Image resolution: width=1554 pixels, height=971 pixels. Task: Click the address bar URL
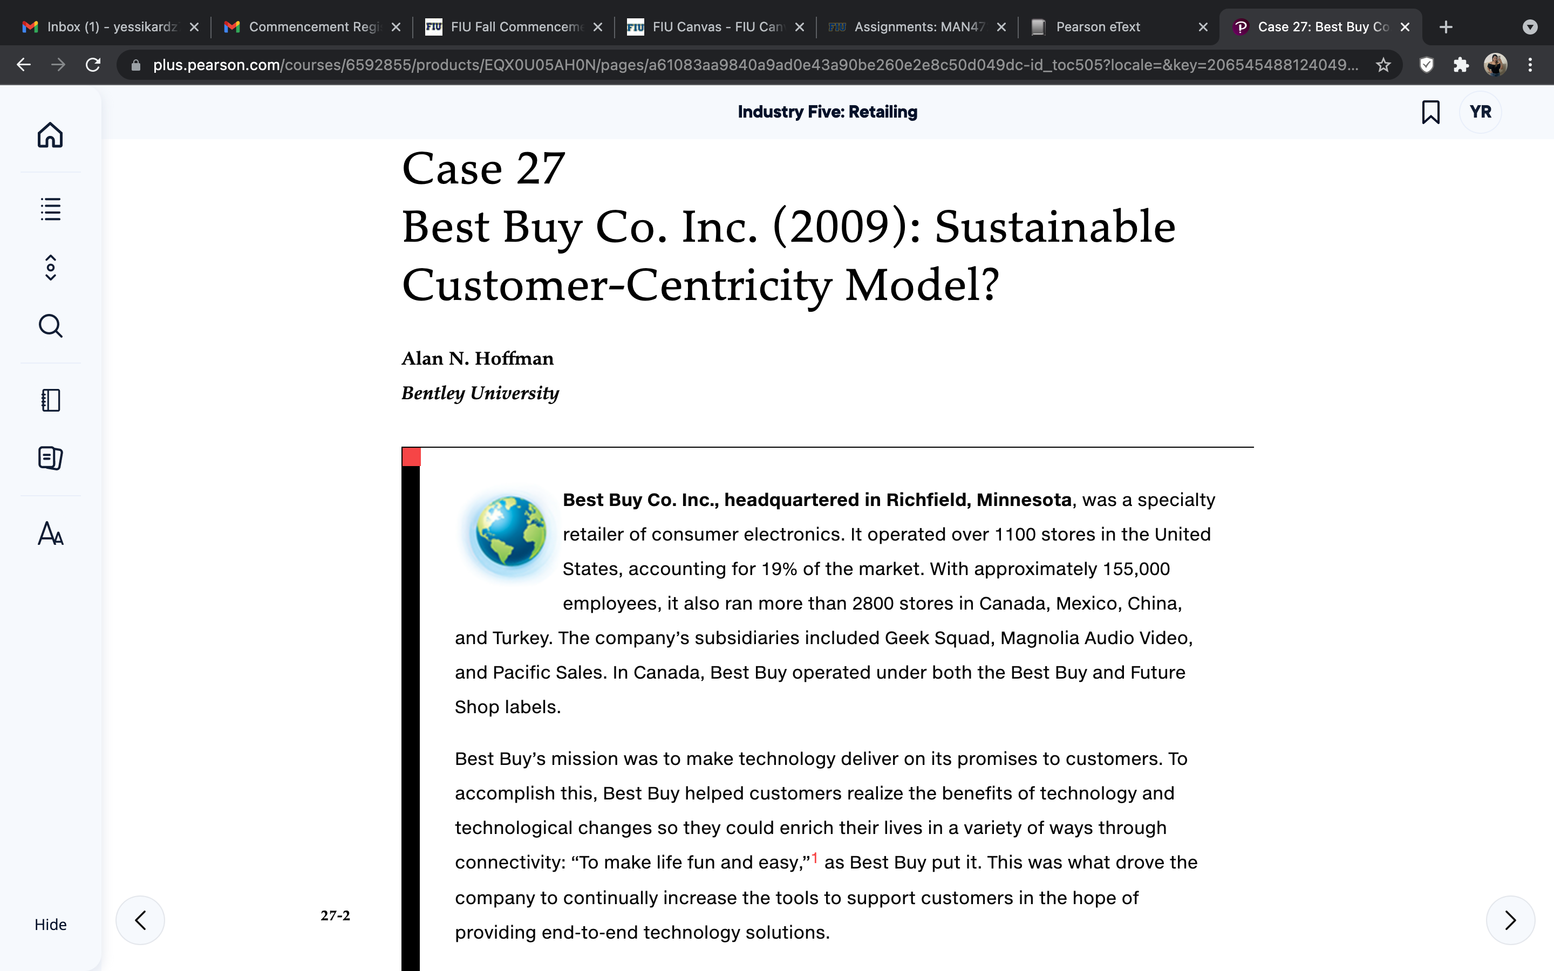pyautogui.click(x=755, y=65)
